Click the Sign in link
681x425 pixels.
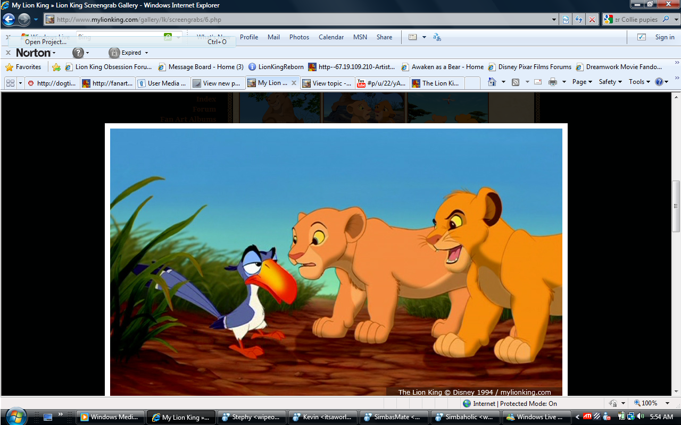pos(665,37)
